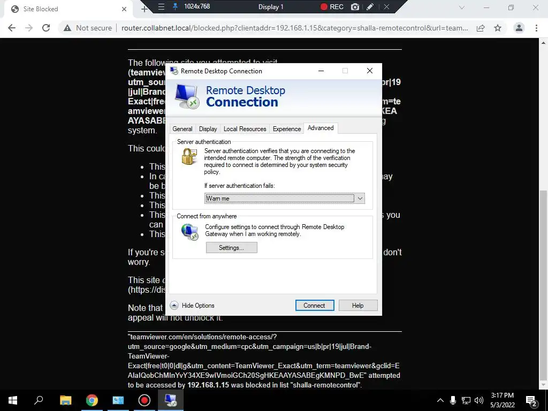Click the 1024x768 resolution label

(197, 6)
